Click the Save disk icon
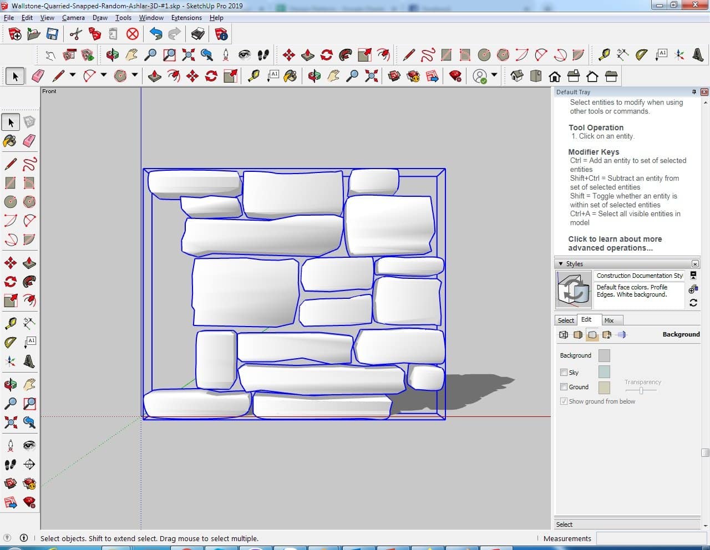The height and width of the screenshot is (550, 710). (52, 34)
